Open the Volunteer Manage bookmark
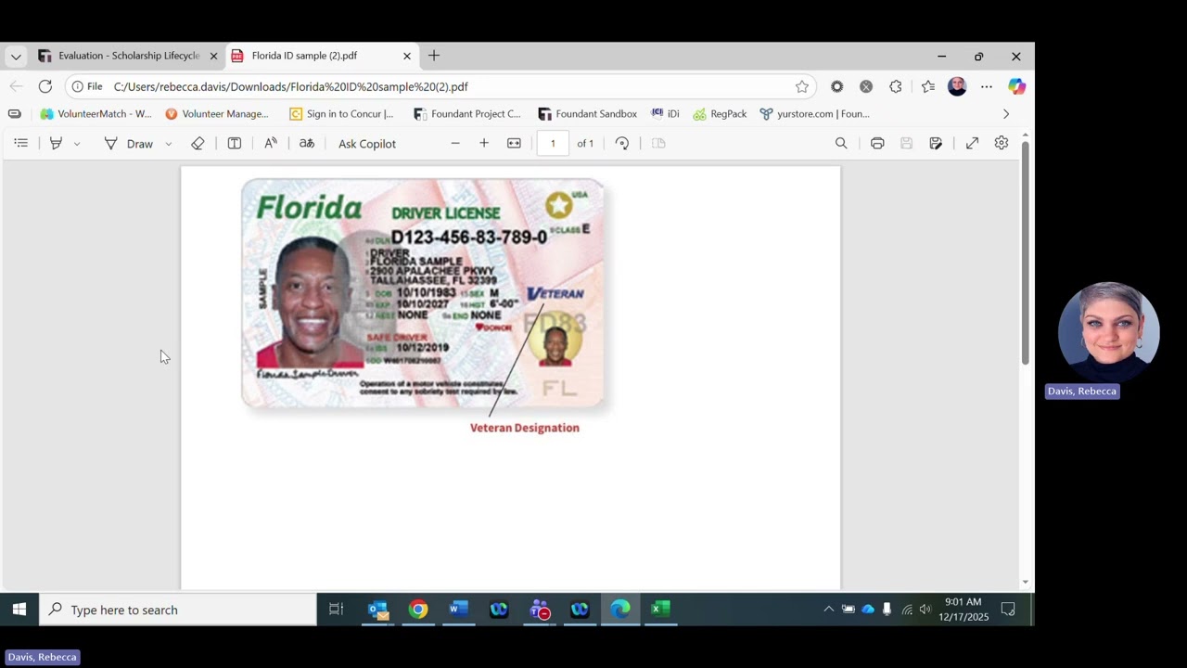 [216, 114]
